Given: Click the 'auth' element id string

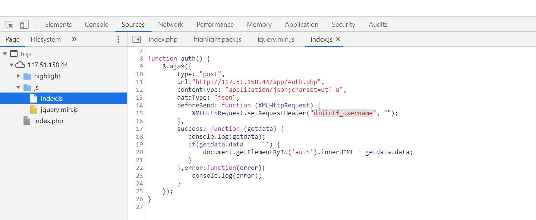Looking at the screenshot, I should 301,152.
